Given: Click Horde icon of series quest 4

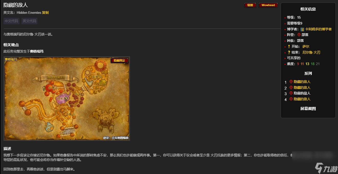Looking at the screenshot, I should coord(291,99).
